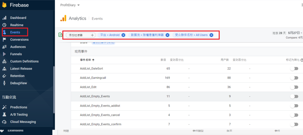Open the AddList_Empty_Events event row
Image resolution: width=303 pixels, height=135 pixels.
[x=95, y=96]
